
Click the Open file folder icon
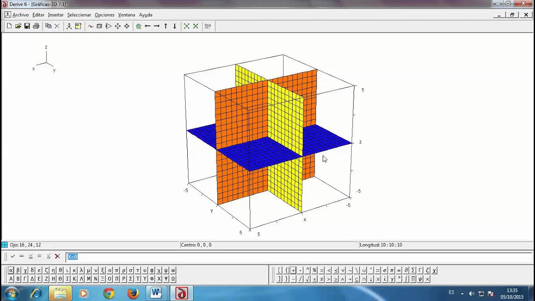click(18, 26)
